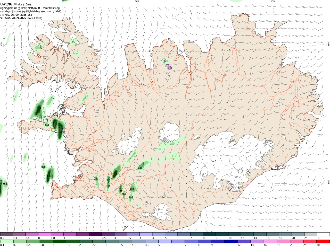330x247 pixels.
Task: Click the 2.3 precipitation value label
Action: (61, 128)
